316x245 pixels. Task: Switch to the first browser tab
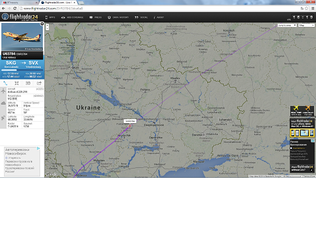coord(19,3)
